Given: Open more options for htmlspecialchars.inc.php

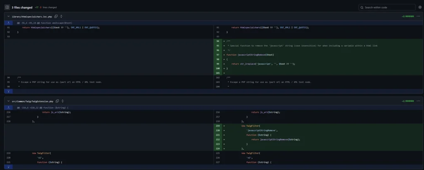Looking at the screenshot, I should 418,16.
